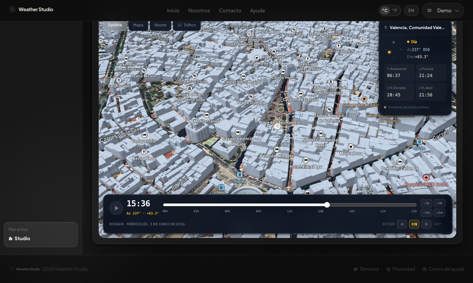Screen dimensions: 473x283
Task: Click the Hotel Vincci Lys marker
Action: [306, 160]
